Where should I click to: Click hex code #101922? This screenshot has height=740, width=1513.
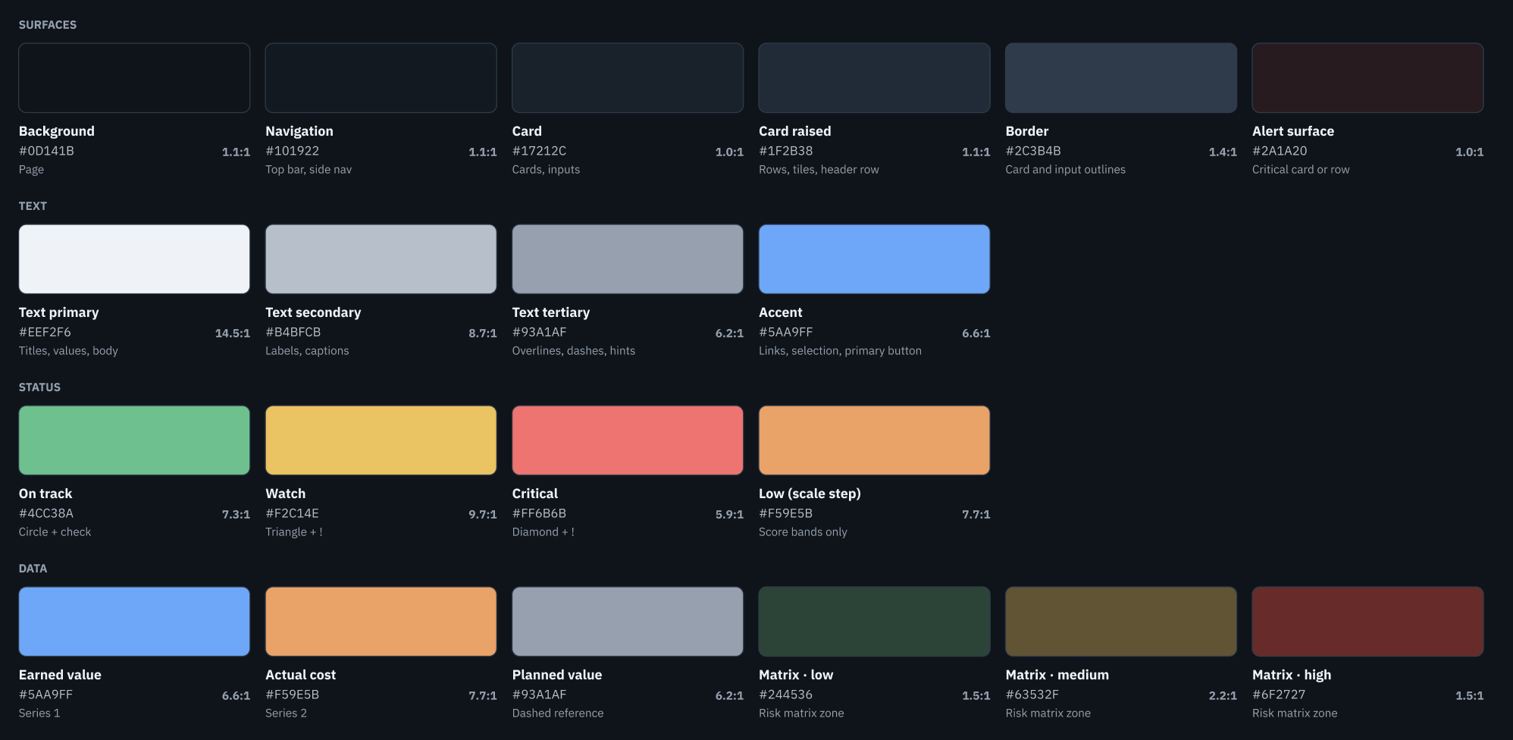coord(293,151)
